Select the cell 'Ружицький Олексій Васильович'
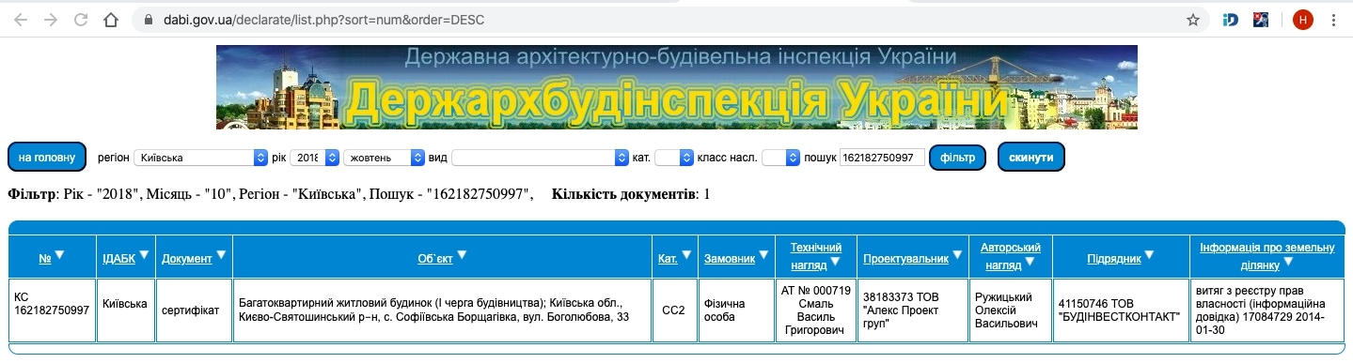1353x363 pixels. pyautogui.click(x=1010, y=310)
